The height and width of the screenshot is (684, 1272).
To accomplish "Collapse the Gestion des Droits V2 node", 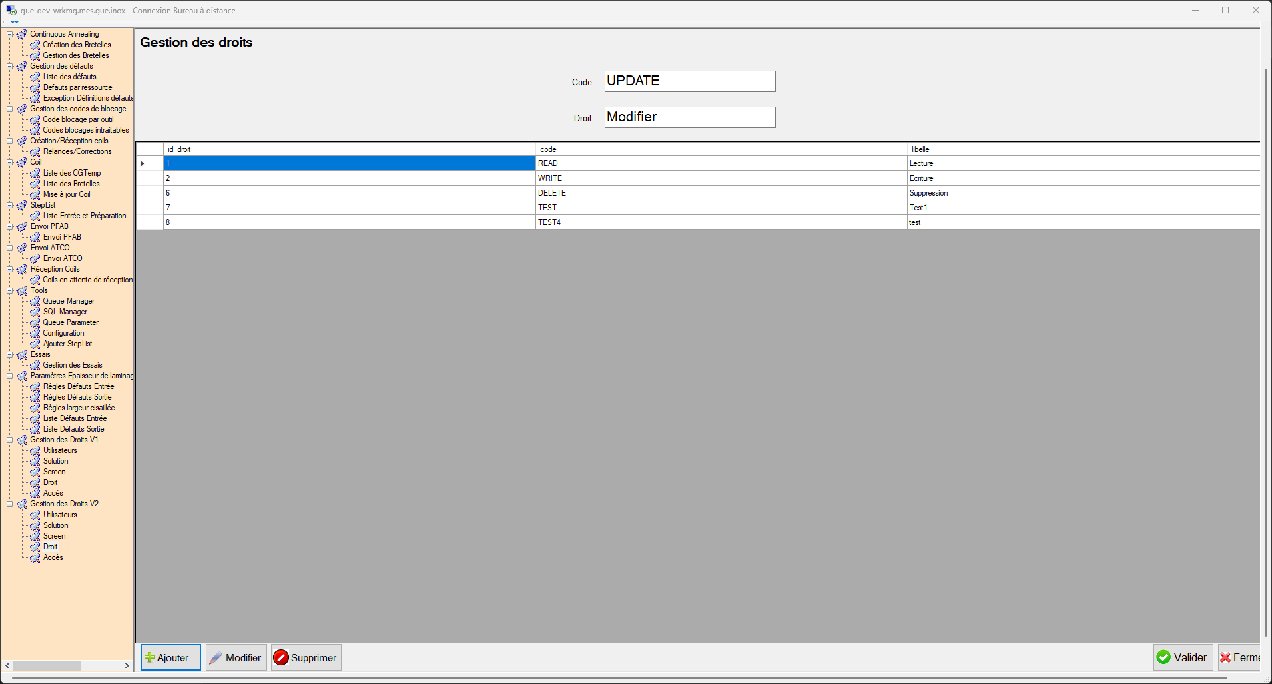I will pyautogui.click(x=10, y=504).
